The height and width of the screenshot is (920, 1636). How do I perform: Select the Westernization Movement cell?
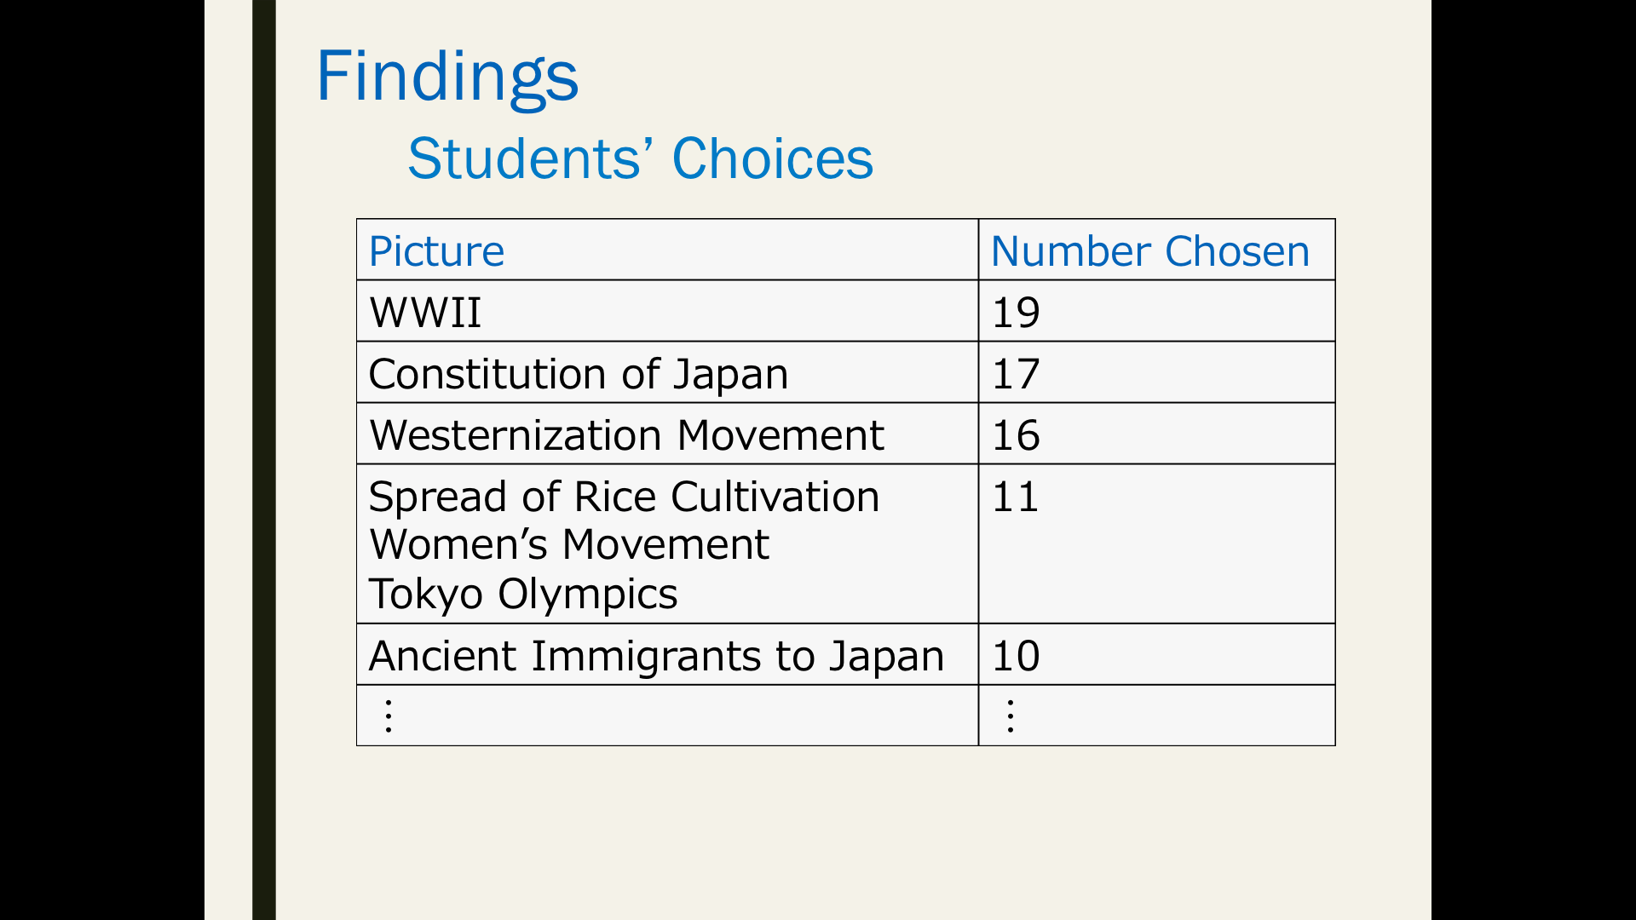667,434
